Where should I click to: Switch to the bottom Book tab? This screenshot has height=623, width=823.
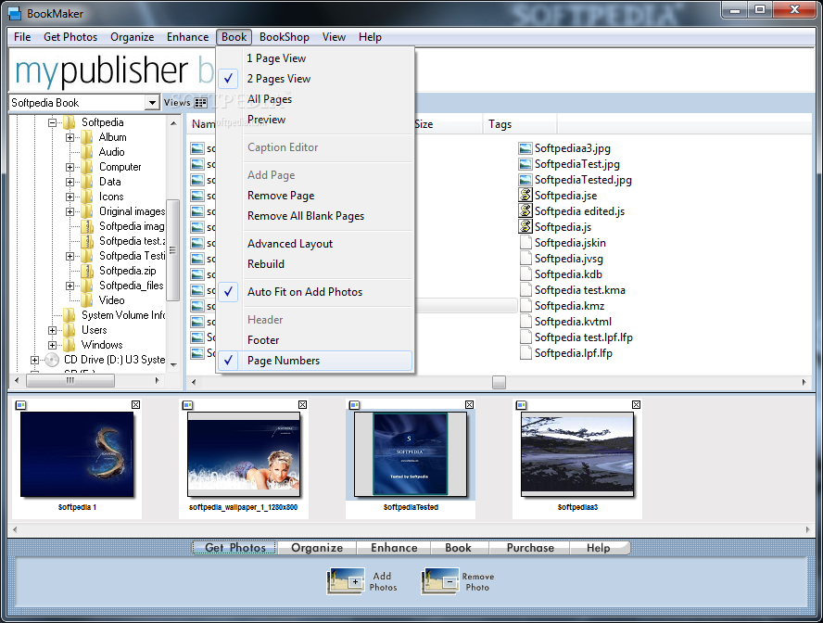coord(458,548)
